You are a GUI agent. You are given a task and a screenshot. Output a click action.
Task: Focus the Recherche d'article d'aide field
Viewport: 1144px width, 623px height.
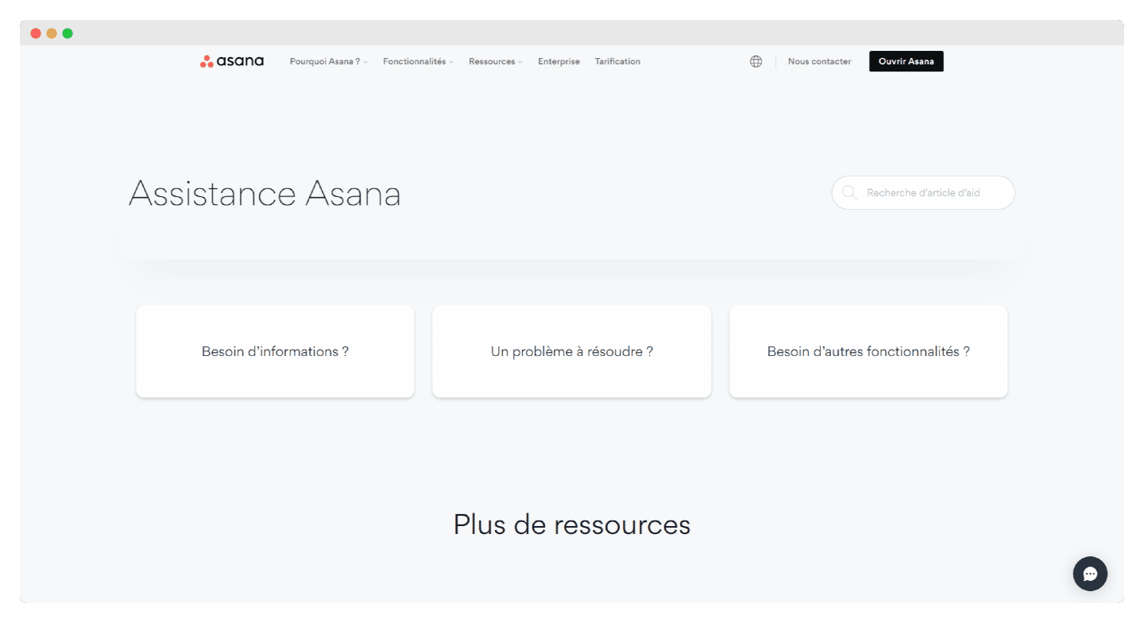[x=923, y=192]
